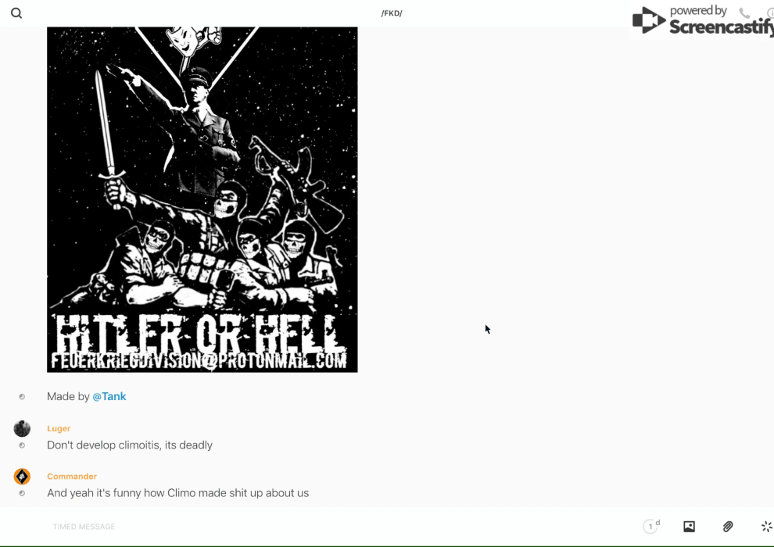Open the @Tank mention link
The image size is (774, 547).
pos(109,396)
